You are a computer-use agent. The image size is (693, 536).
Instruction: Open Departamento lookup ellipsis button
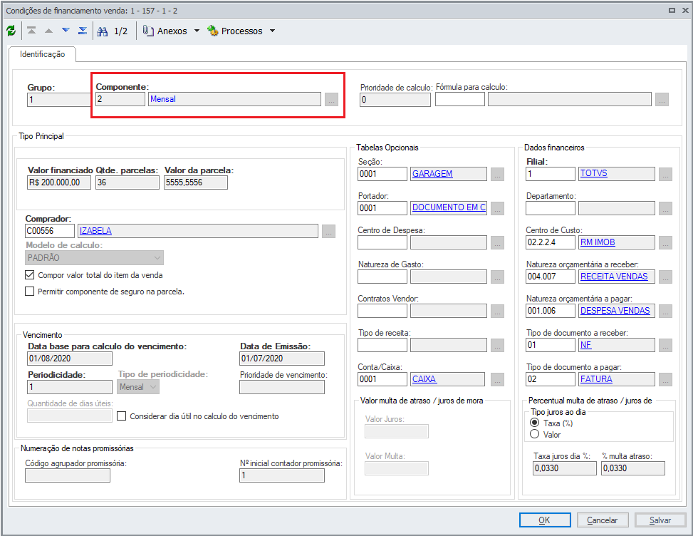665,208
